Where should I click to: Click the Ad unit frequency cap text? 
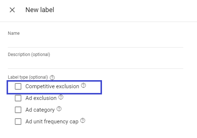point(52,122)
